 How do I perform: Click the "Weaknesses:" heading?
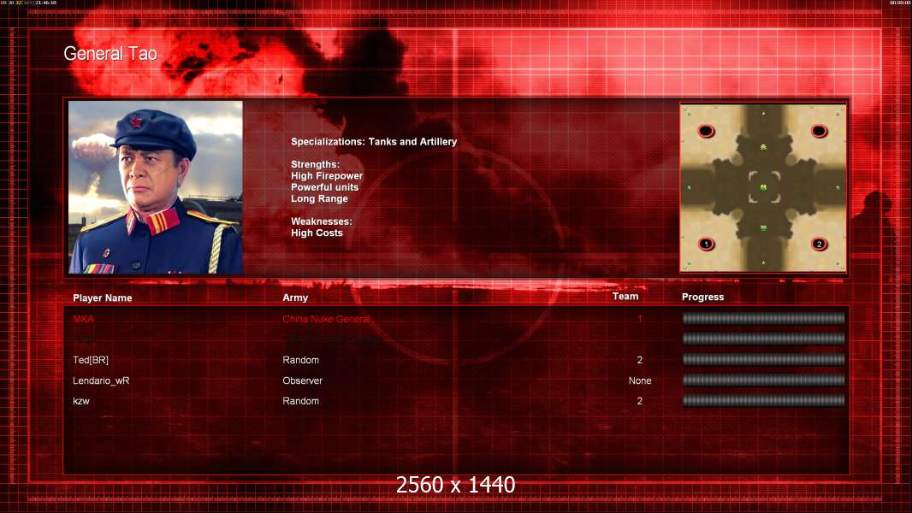(322, 221)
